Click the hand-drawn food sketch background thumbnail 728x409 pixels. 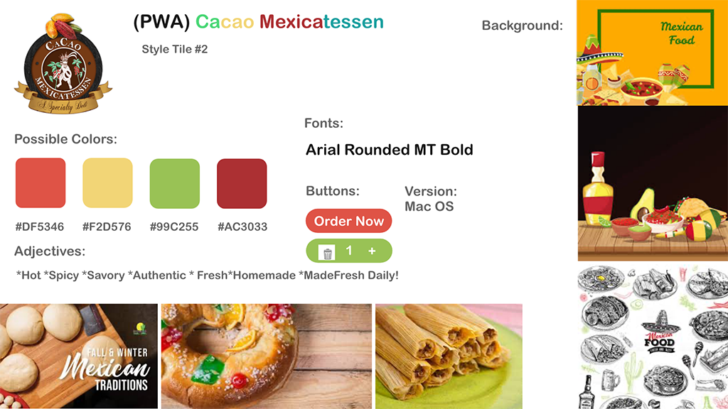[x=653, y=337]
